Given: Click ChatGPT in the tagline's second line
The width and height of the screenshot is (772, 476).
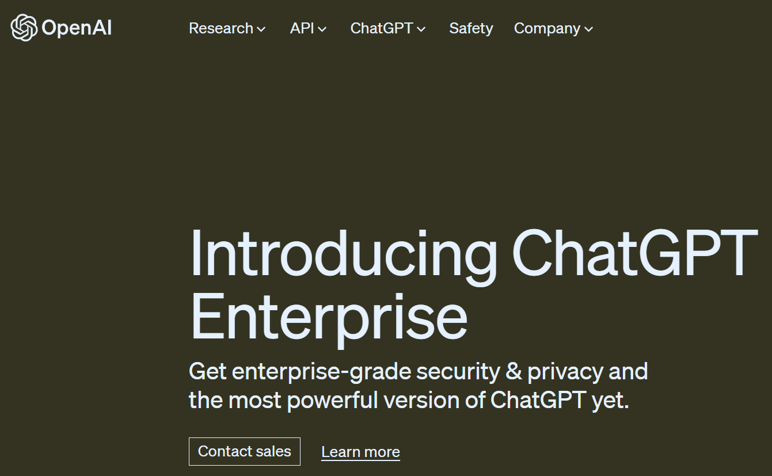Looking at the screenshot, I should [x=538, y=399].
